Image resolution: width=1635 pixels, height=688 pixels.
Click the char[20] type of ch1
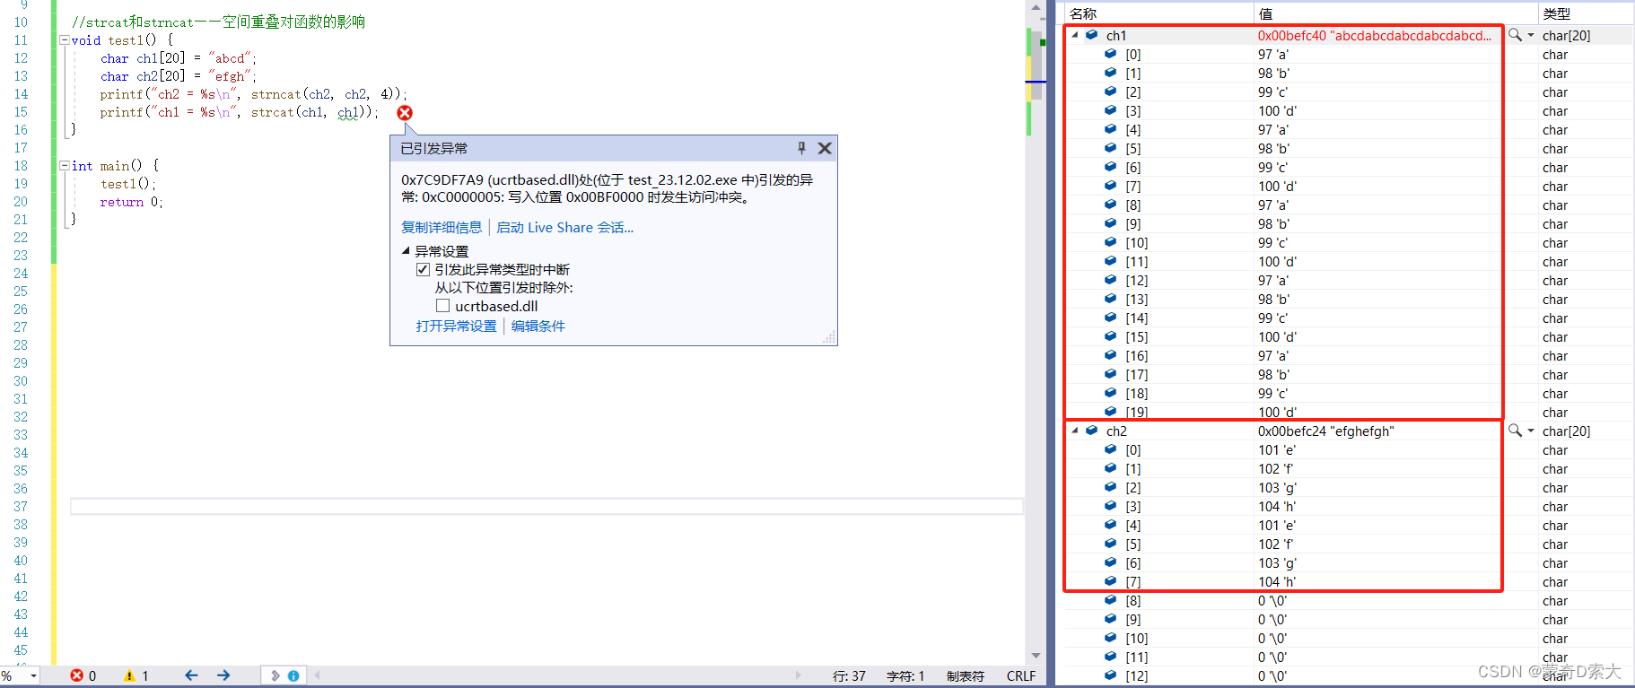tap(1566, 36)
